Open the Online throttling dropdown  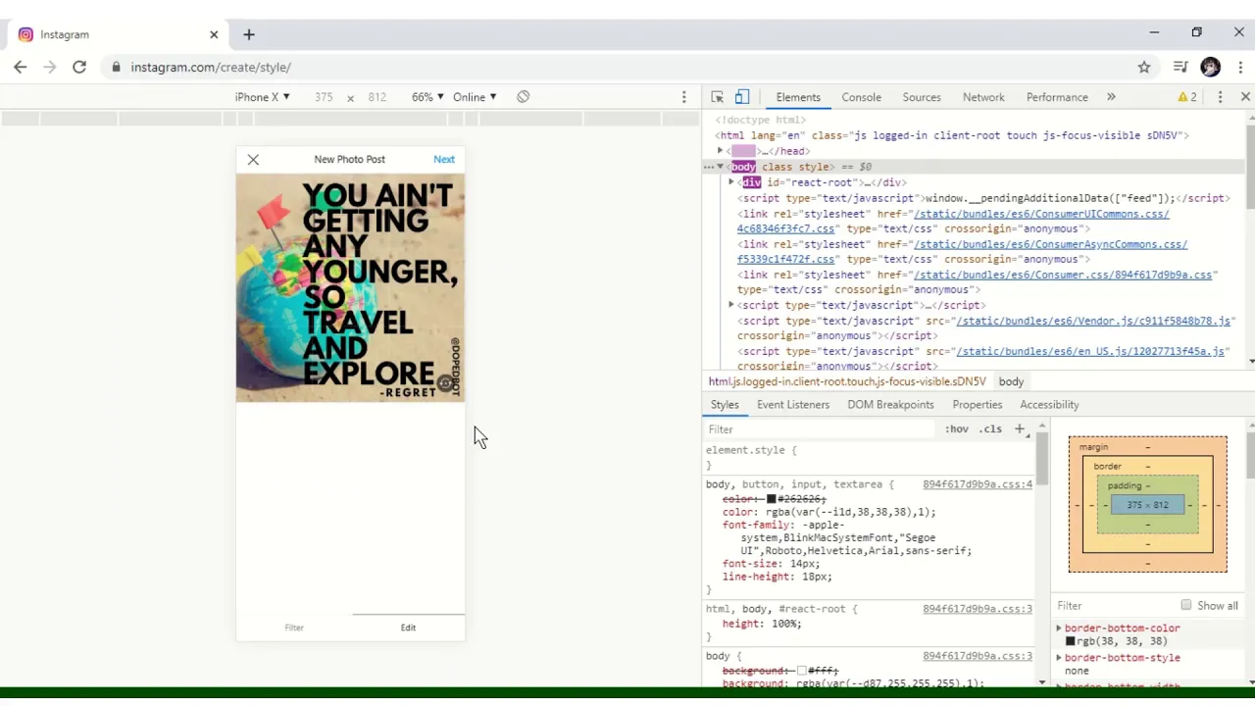[475, 97]
